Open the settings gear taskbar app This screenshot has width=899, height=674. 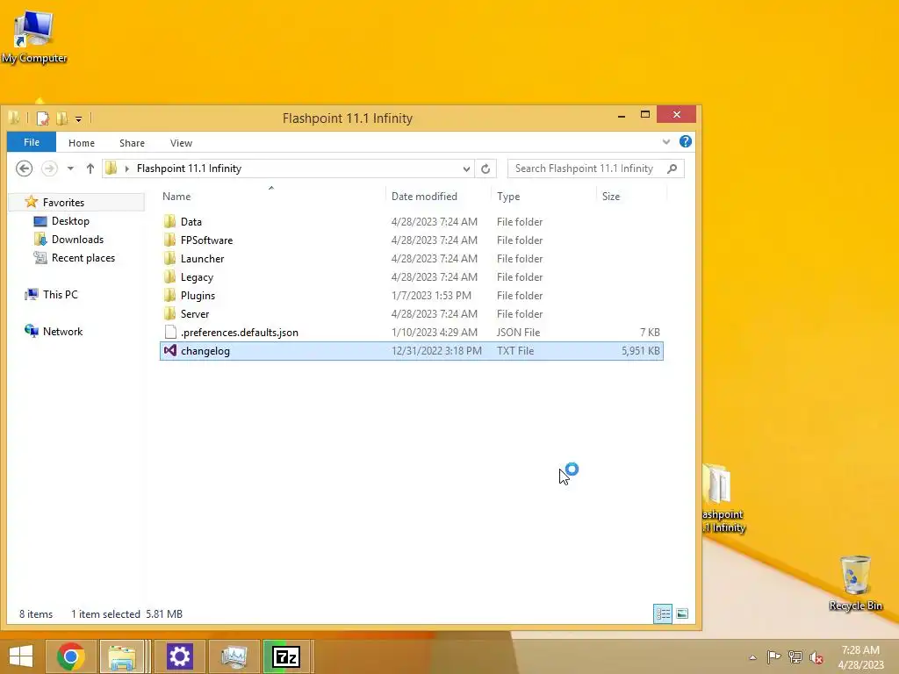179,656
